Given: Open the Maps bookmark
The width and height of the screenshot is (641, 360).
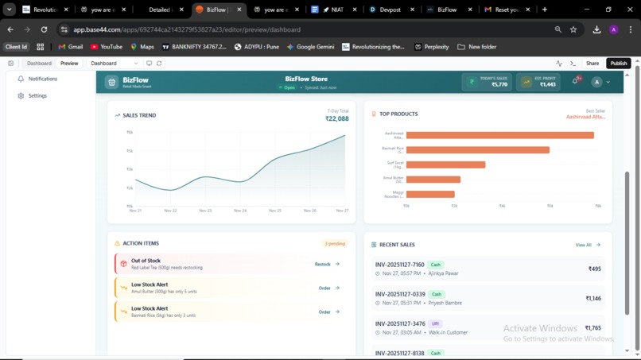Looking at the screenshot, I should (x=142, y=47).
